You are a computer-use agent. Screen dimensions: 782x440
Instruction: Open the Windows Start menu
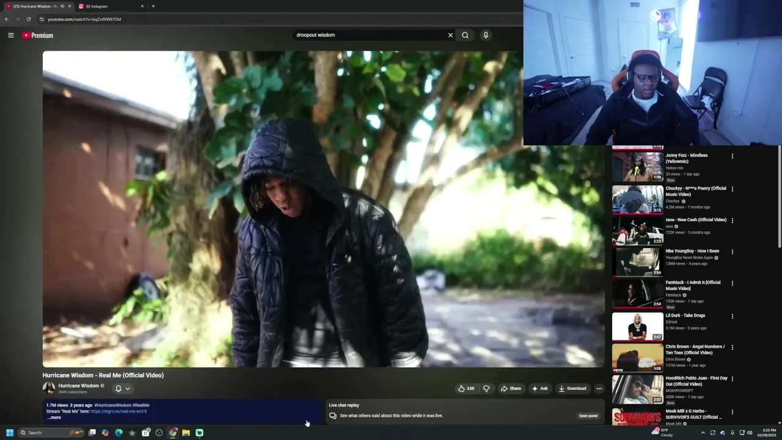[10, 433]
